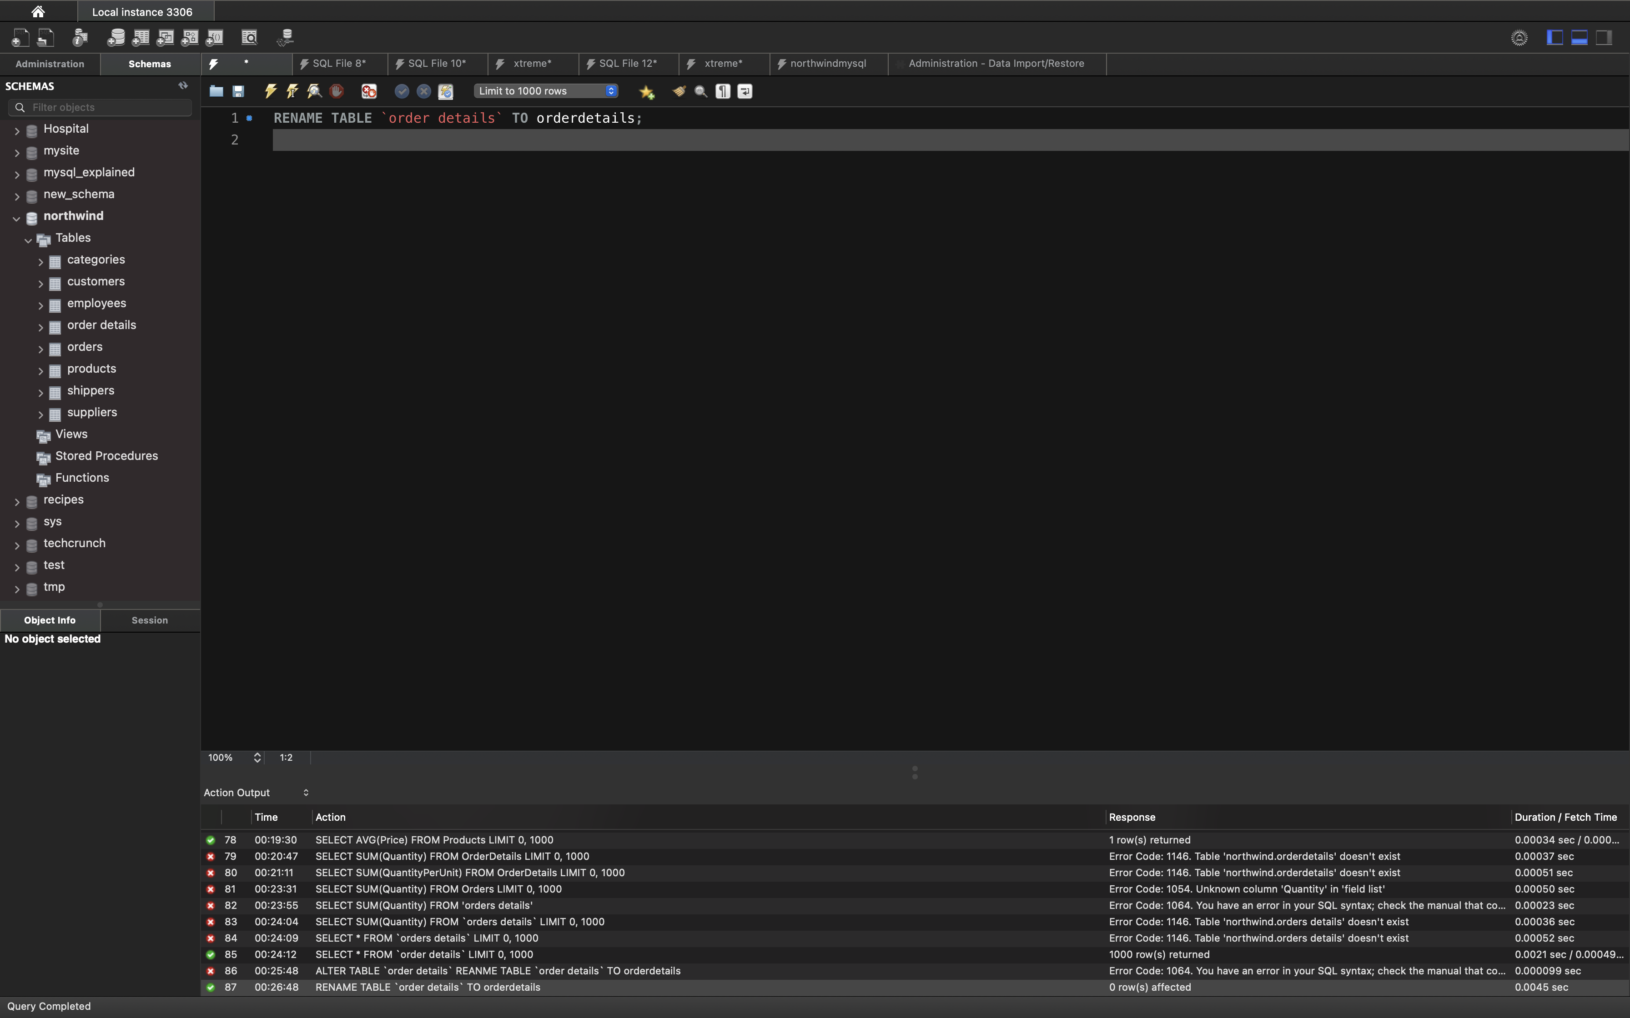Open the Limit to 1000 rows dropdown

click(546, 91)
